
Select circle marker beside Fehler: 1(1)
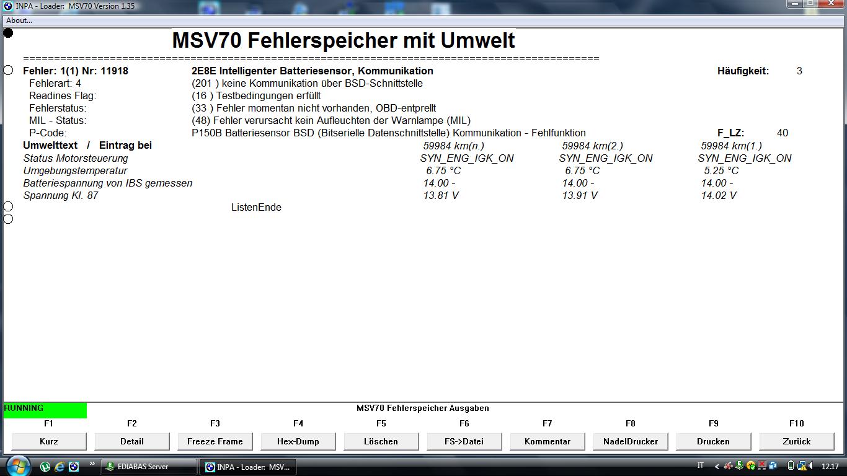pyautogui.click(x=8, y=70)
